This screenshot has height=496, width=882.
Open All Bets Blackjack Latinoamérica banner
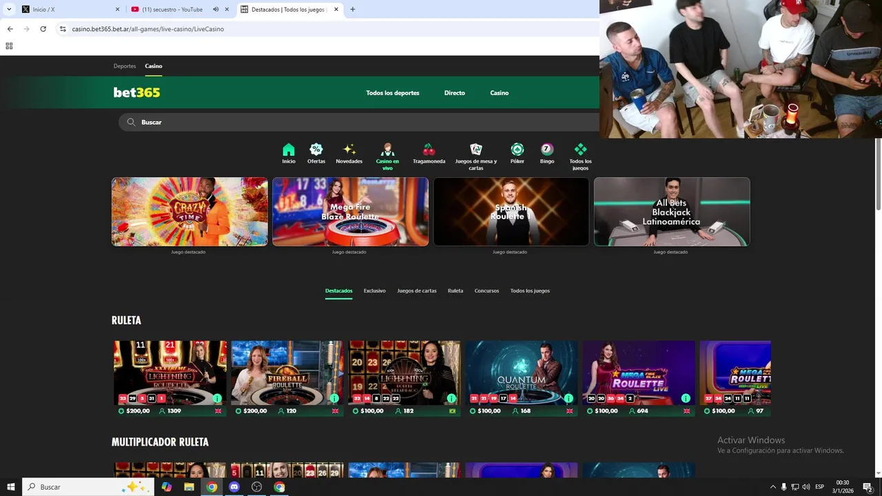(x=672, y=211)
